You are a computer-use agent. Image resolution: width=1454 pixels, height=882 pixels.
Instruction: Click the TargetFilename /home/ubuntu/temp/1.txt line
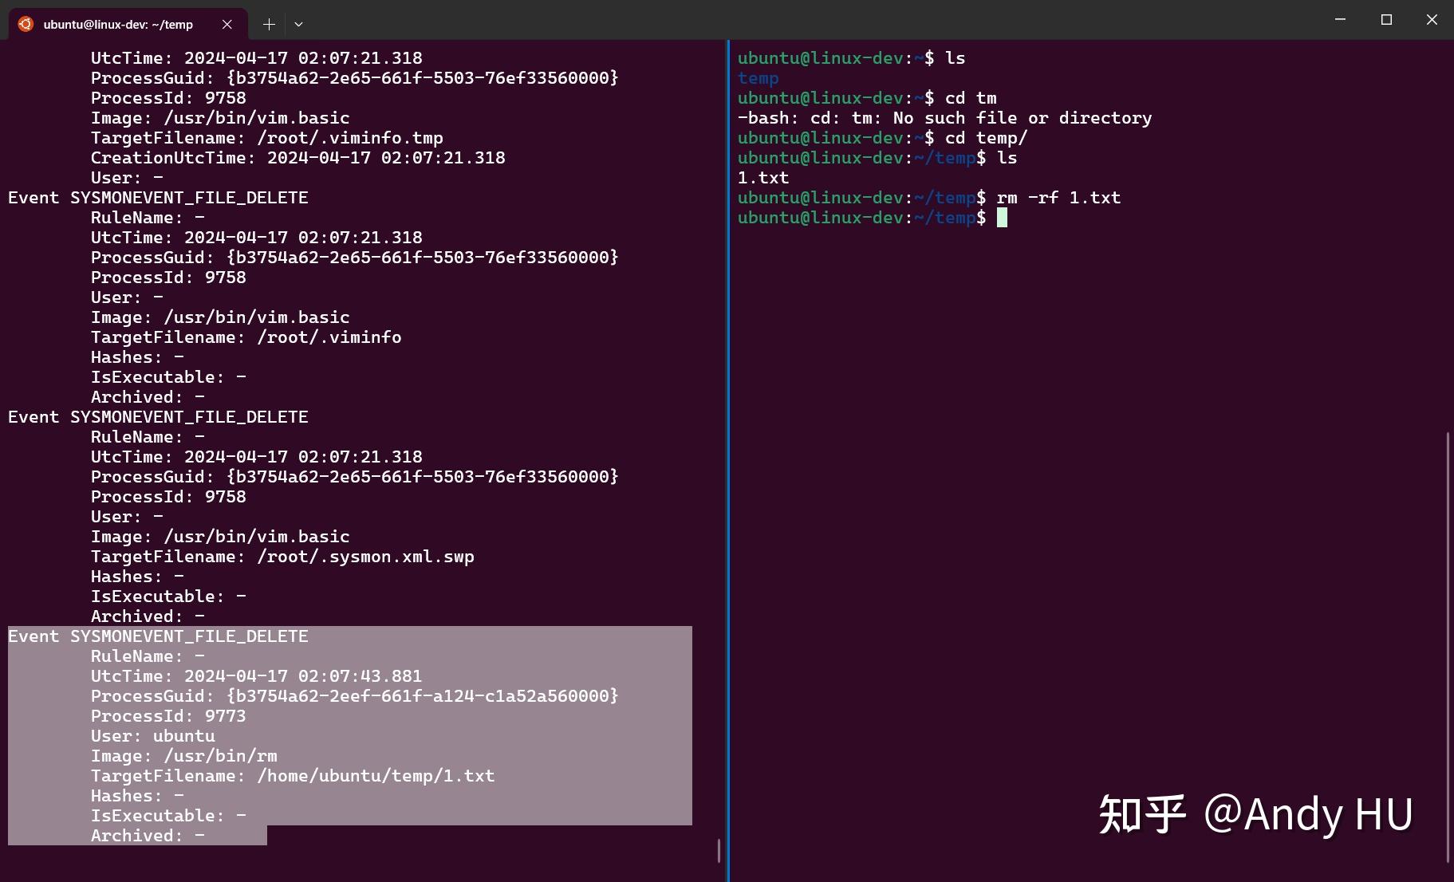[292, 775]
